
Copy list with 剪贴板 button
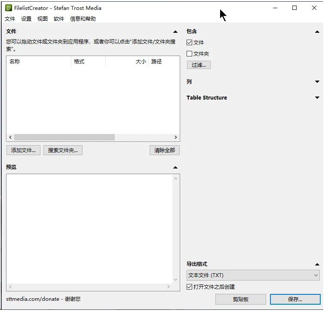[241, 300]
